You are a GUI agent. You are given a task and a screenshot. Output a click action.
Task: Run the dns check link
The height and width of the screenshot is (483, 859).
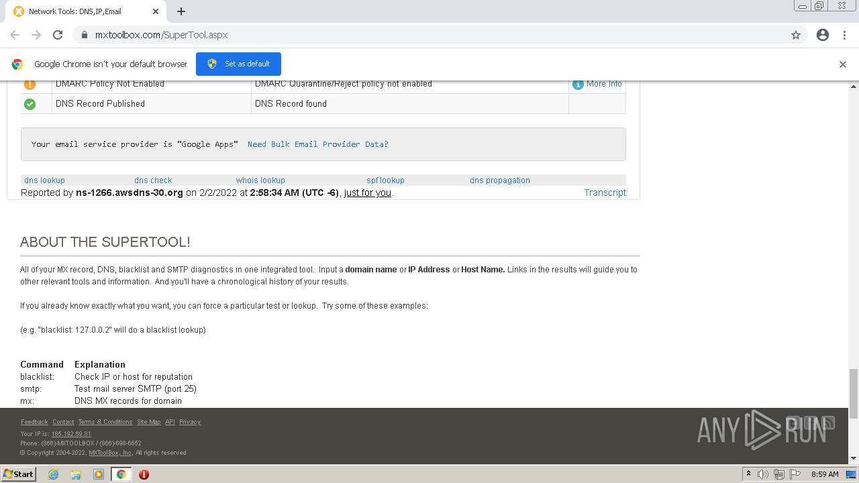pyautogui.click(x=153, y=180)
